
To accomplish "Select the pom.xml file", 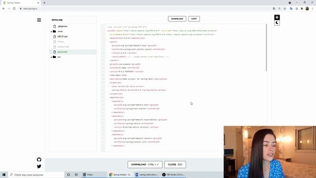I will (62, 52).
